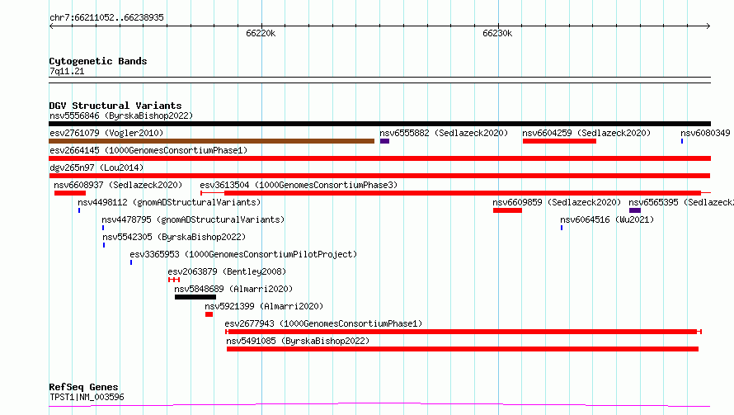Viewport: 734px width, 415px height.
Task: Click the purple nsv6555882 variant marker
Action: click(385, 141)
